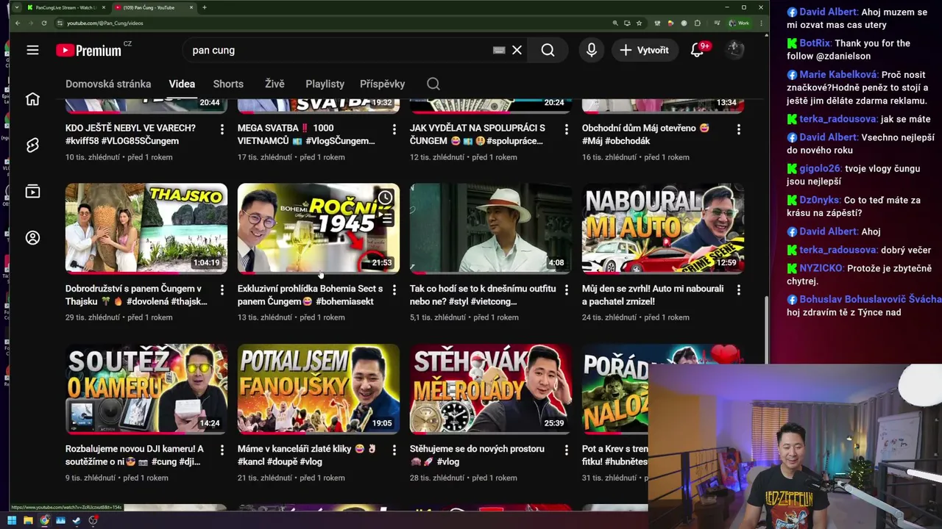This screenshot has height=529, width=942.
Task: Switch to the PanCungLive Stream browser tab
Action: (x=66, y=7)
